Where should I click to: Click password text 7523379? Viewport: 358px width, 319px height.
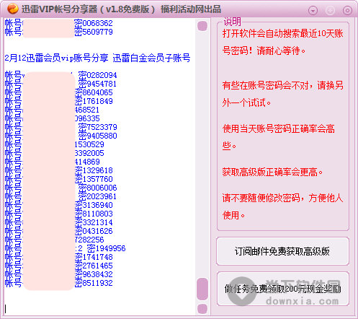102,127
